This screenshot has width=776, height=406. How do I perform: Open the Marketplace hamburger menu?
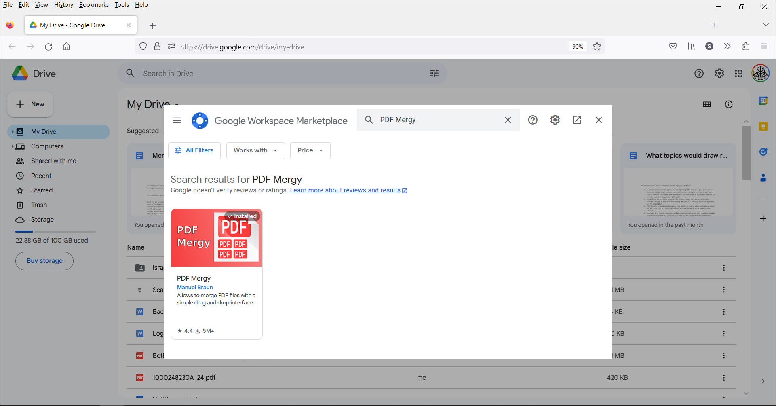tap(177, 120)
